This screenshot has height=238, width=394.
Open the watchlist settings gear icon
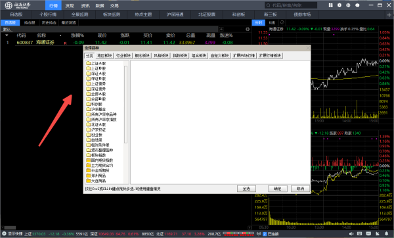248,29
